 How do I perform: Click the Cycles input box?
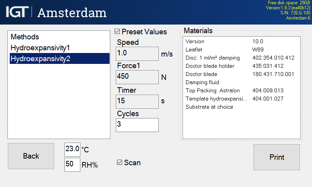(137, 125)
